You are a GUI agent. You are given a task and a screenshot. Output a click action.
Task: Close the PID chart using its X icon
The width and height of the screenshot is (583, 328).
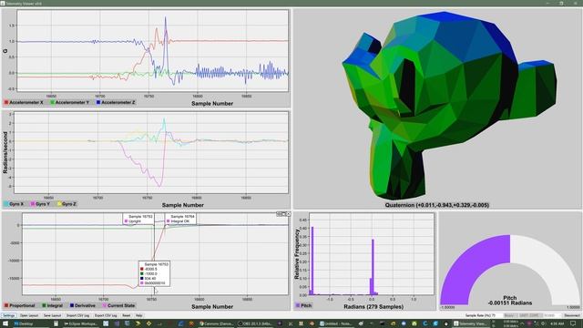point(288,214)
